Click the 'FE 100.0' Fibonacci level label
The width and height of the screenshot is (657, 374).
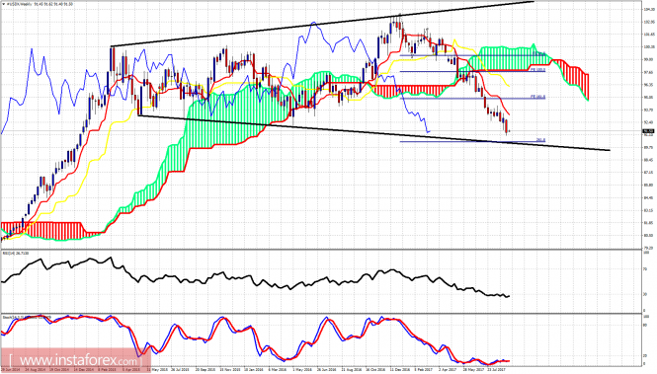537,70
